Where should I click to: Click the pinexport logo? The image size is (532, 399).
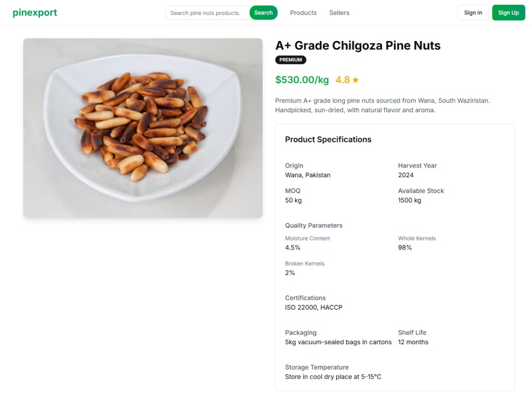coord(35,13)
